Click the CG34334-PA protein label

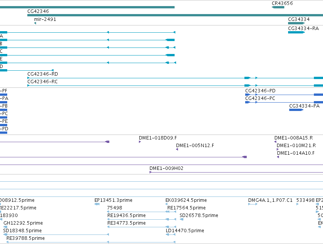[x=304, y=106]
